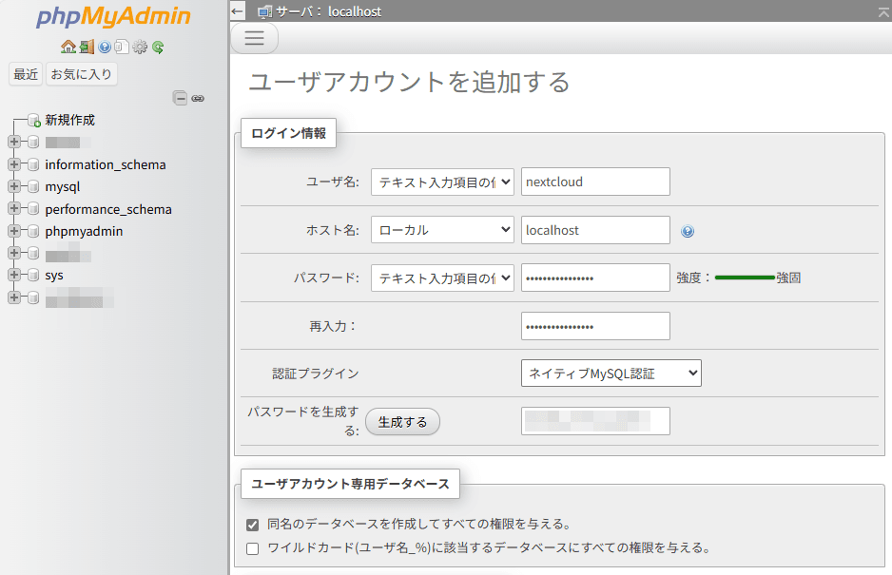Click the green password strength bar
Viewport: 892px width, 575px height.
click(x=745, y=278)
